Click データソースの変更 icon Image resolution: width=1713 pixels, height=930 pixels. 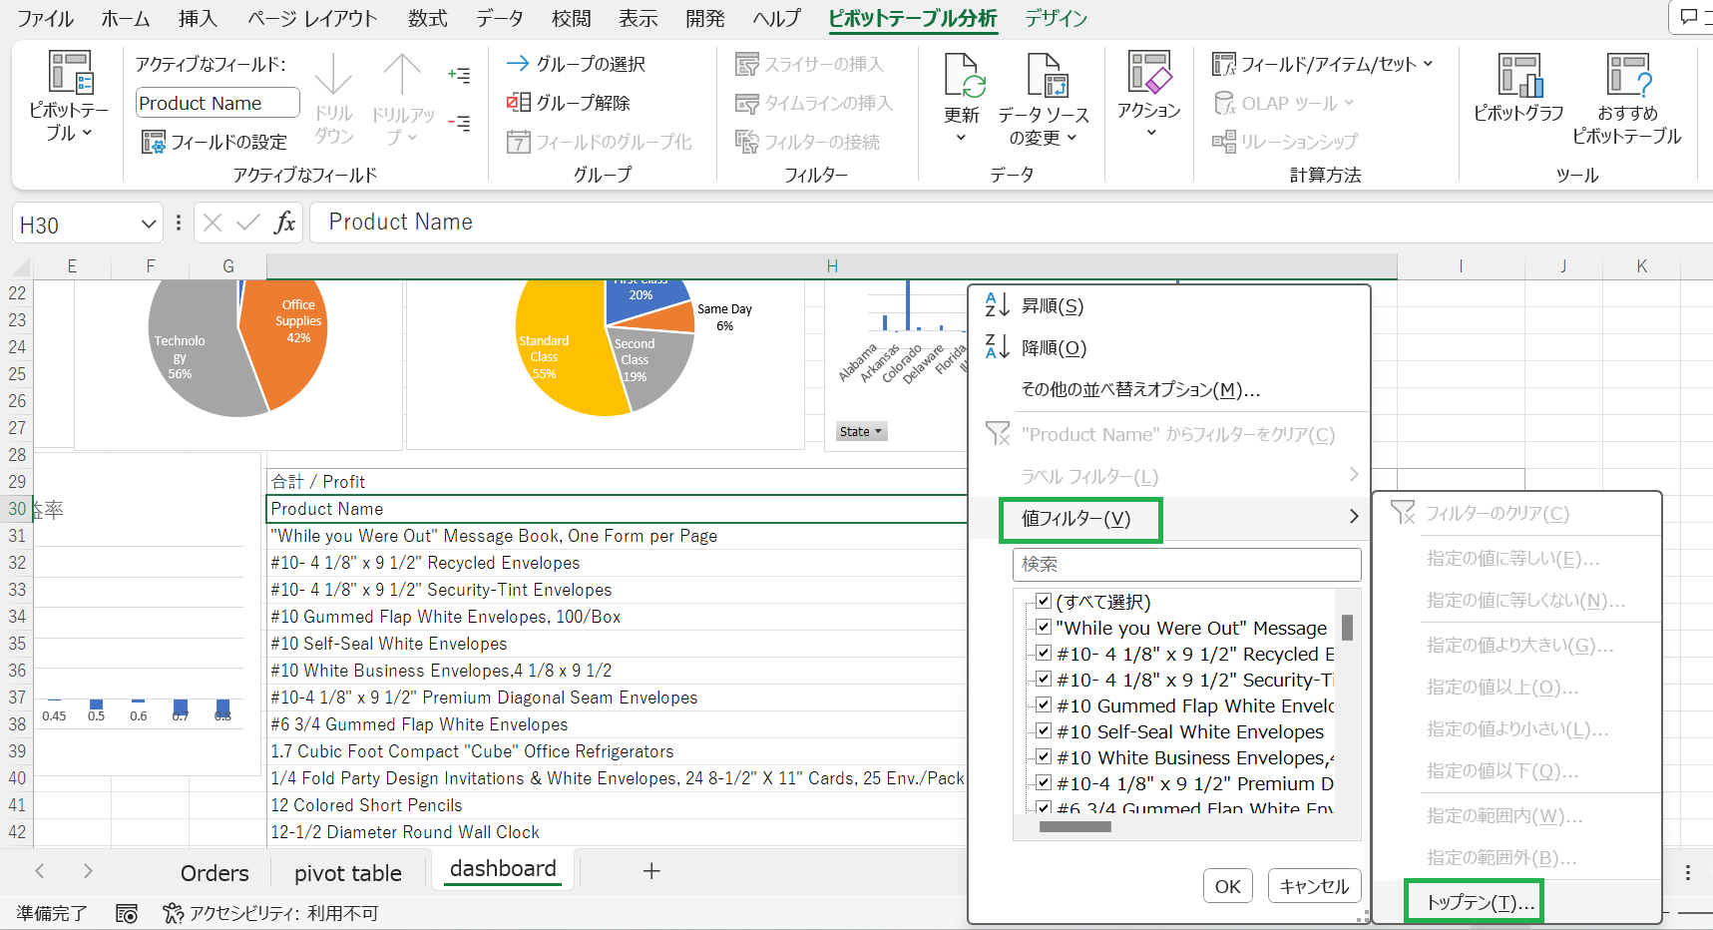click(x=1046, y=76)
